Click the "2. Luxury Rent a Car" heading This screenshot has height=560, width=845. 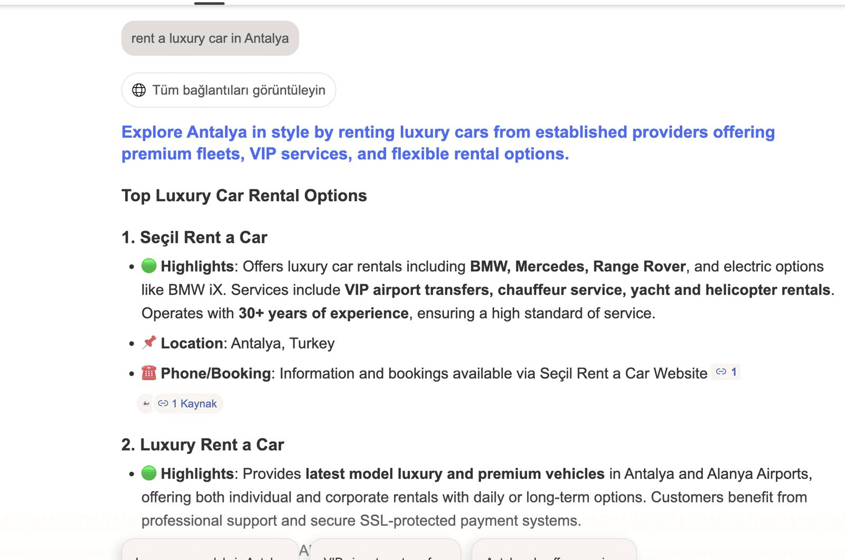[x=203, y=445]
